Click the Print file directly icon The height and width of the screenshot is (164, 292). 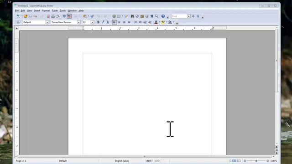53,16
